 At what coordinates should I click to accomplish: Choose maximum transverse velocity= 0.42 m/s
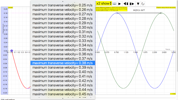[63, 81]
